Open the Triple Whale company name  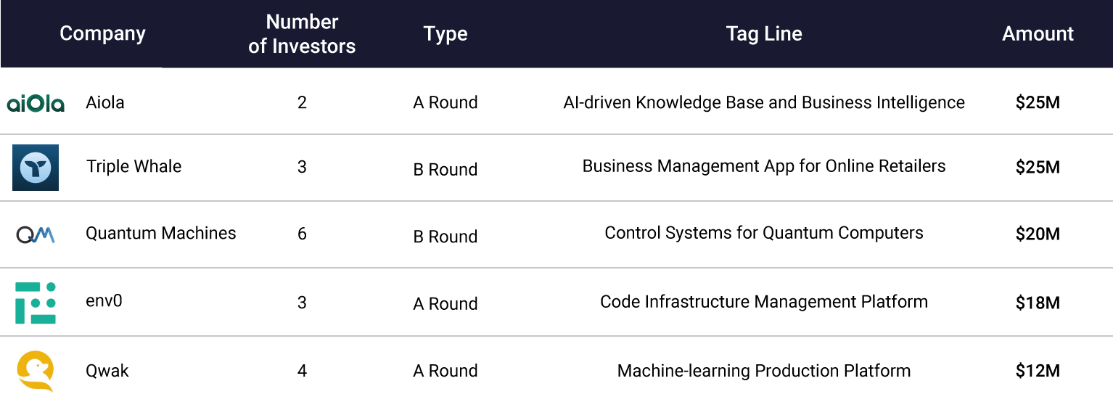tap(134, 166)
